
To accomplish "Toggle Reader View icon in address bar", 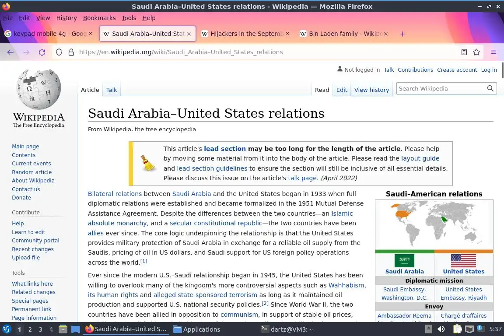I will 464,52.
